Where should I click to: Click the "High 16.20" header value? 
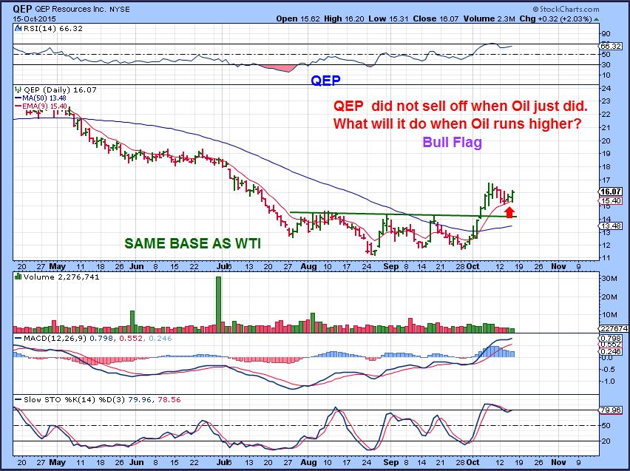click(x=346, y=18)
